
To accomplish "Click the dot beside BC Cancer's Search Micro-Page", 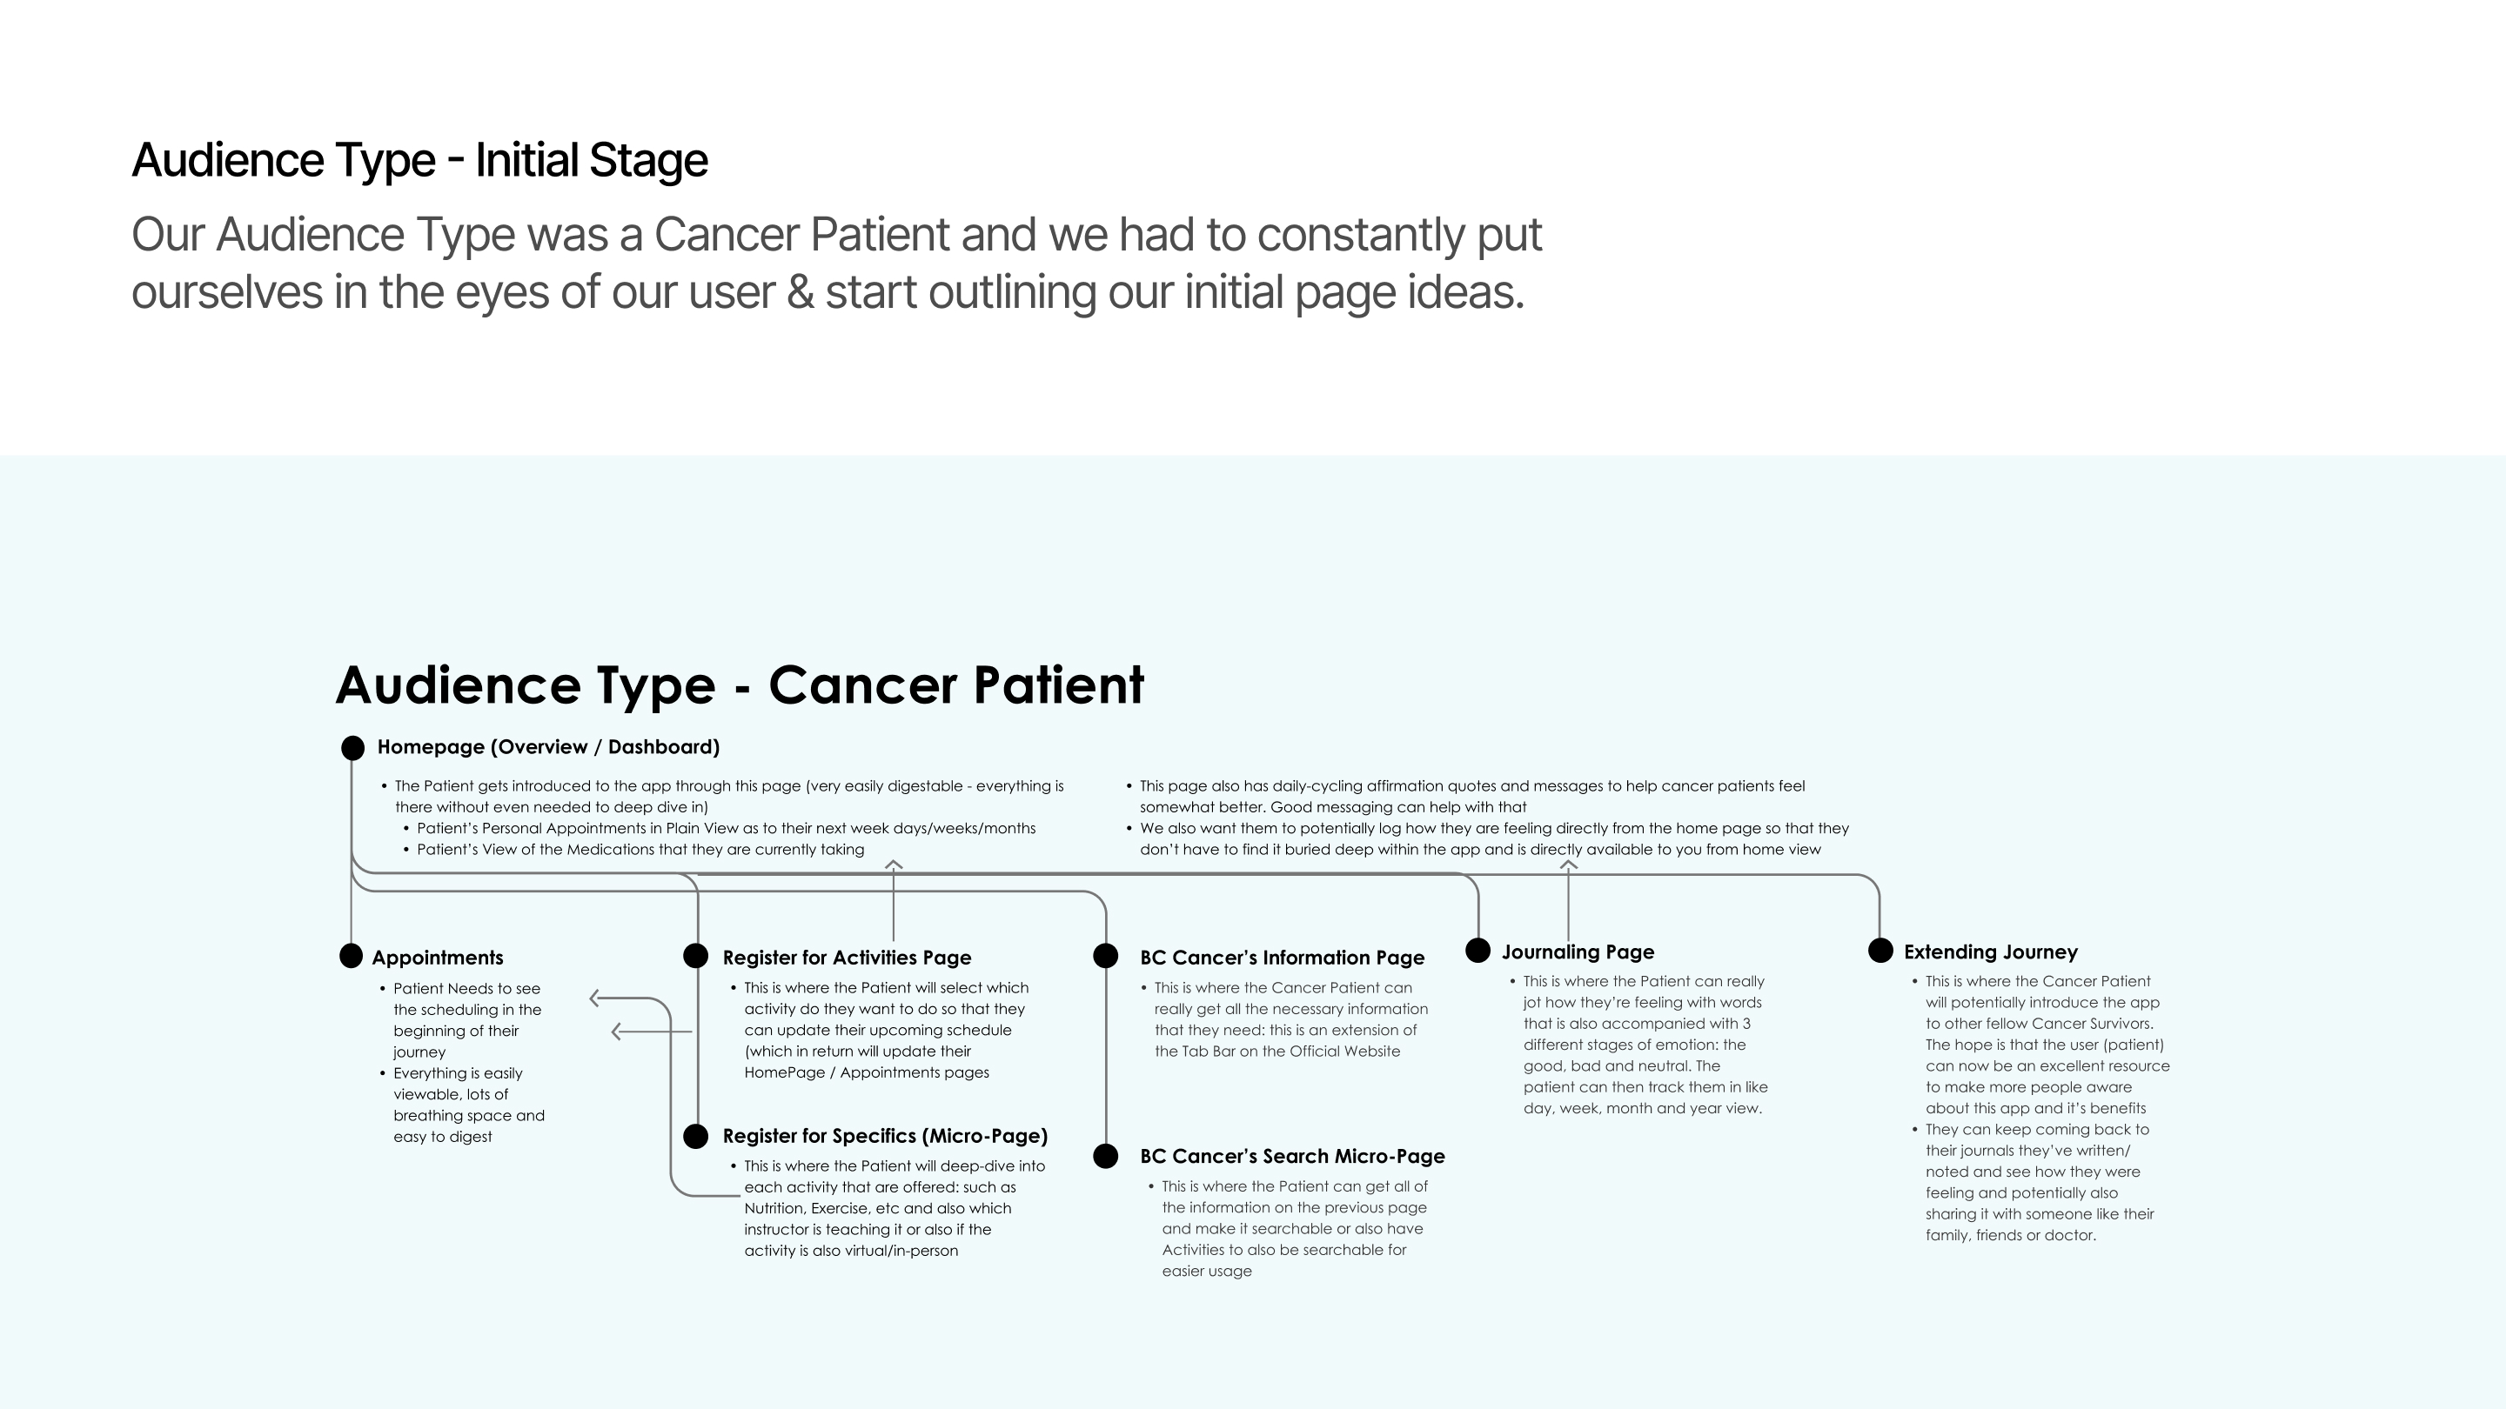I will click(1106, 1155).
